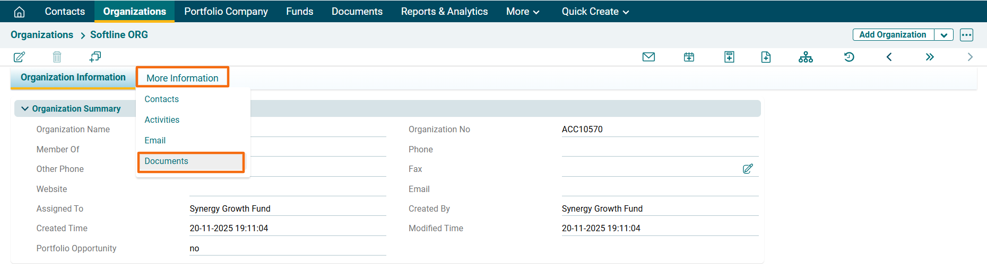Click the inline edit icon beside Fax
The image size is (987, 264).
click(x=748, y=169)
